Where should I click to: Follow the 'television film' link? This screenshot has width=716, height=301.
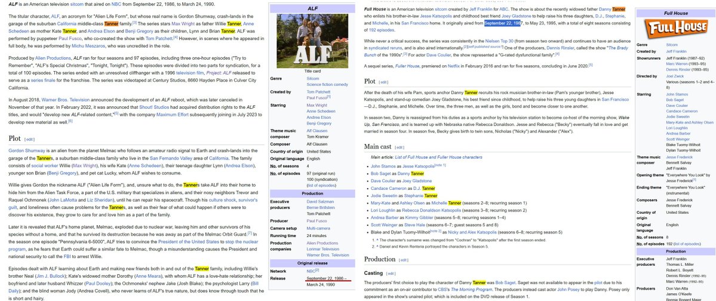click(x=189, y=72)
